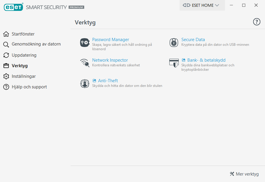The height and width of the screenshot is (182, 265).
Task: Open Inställningar settings page
Action: pos(24,76)
